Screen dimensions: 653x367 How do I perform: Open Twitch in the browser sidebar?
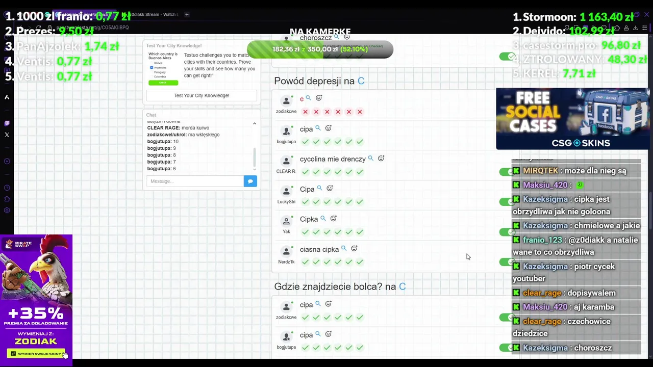7,123
